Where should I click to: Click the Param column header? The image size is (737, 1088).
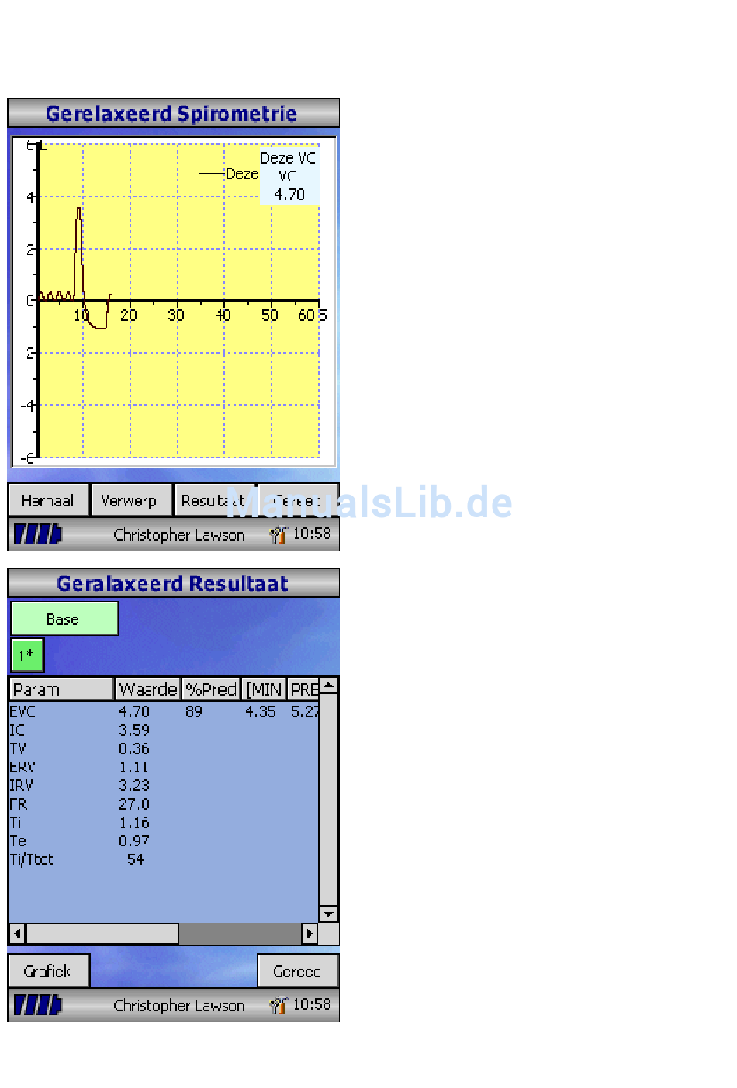click(61, 689)
